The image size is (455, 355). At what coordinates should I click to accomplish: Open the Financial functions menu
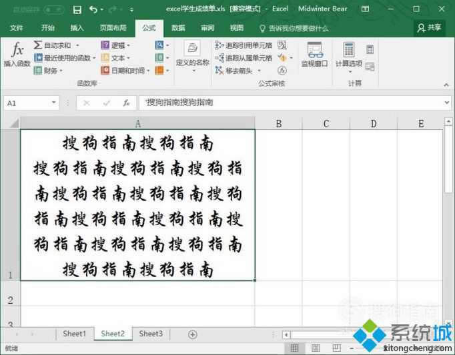(48, 71)
